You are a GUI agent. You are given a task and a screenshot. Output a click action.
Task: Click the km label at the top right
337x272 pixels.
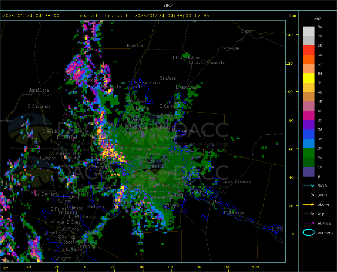click(x=293, y=16)
